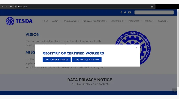
Task: Expand the About dropdown menu
Action: coord(56,21)
